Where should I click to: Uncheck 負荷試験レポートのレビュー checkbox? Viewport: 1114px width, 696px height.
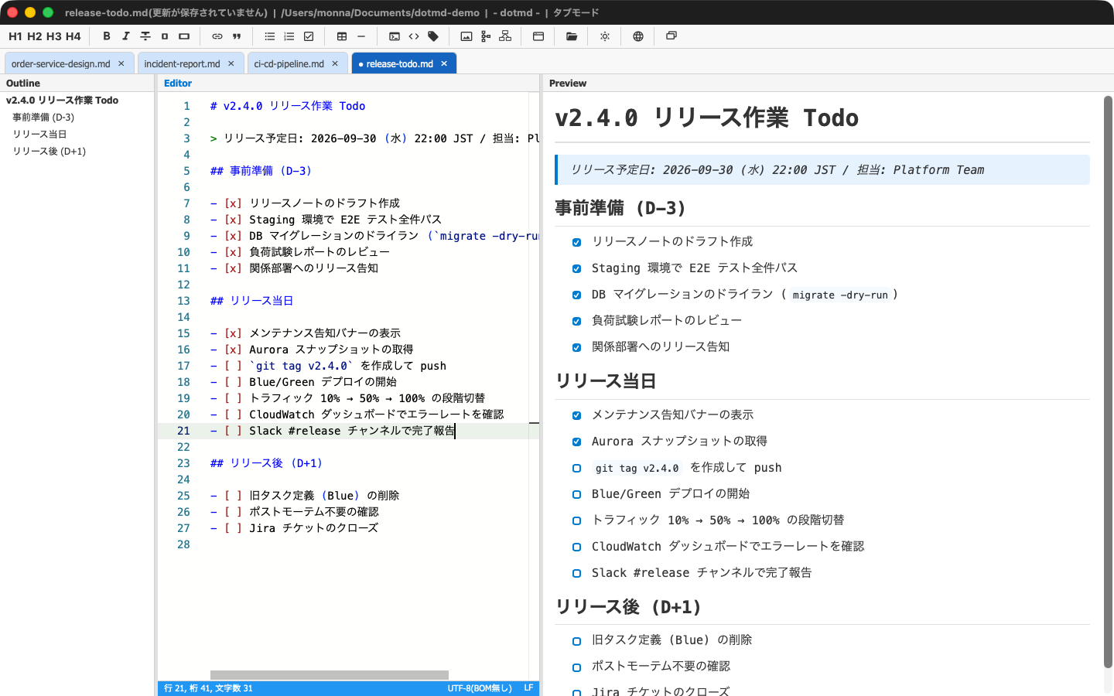coord(576,321)
